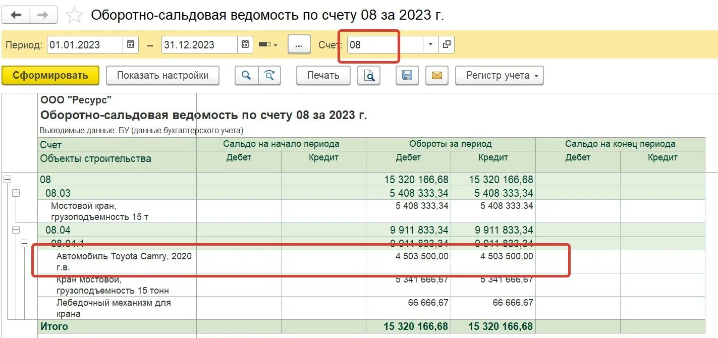Image resolution: width=718 pixels, height=338 pixels.
Task: Collapse the 08.04.1 subaccount group
Action: 24,243
